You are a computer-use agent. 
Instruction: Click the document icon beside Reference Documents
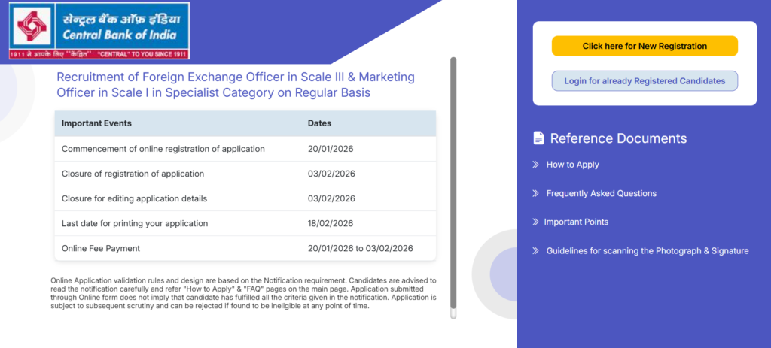tap(538, 138)
